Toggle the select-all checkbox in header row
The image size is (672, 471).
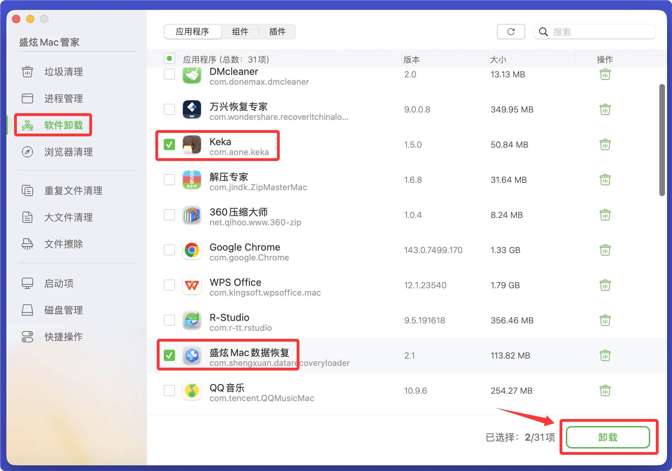click(x=169, y=58)
